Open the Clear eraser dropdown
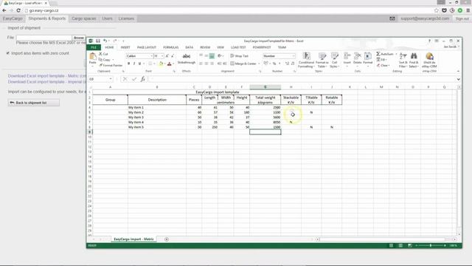 [x=383, y=66]
